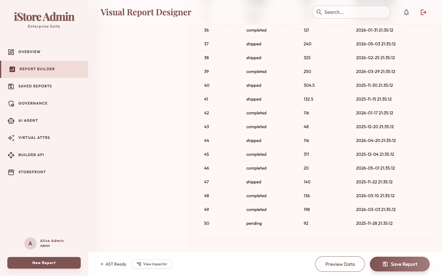Click the iStore Admin logo
Screen dimensions: 442x276
pyautogui.click(x=44, y=17)
